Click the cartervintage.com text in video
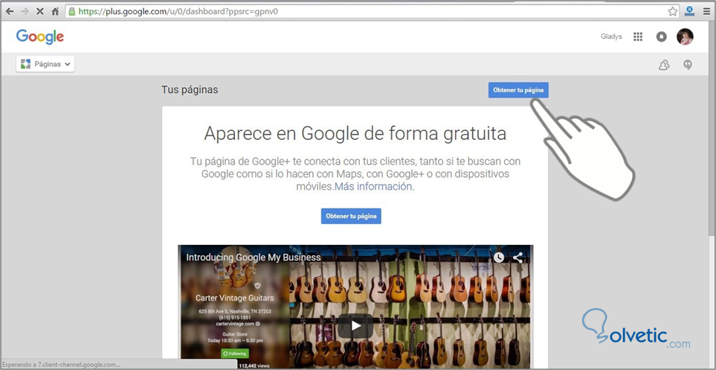The height and width of the screenshot is (370, 716). pyautogui.click(x=235, y=323)
